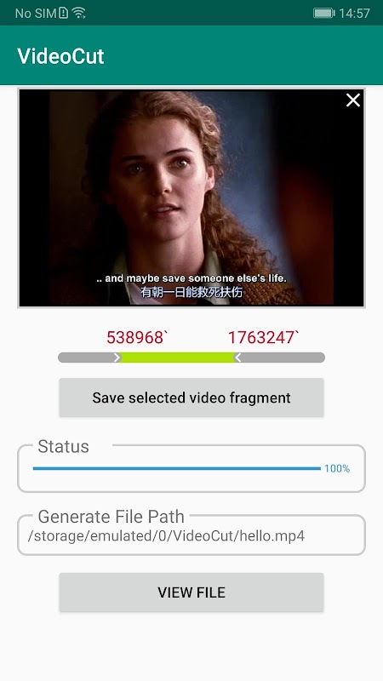Click the green selected range of the trim bar

[x=178, y=358]
